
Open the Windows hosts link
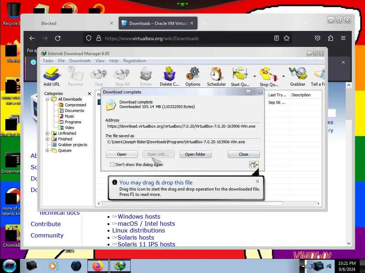tap(139, 216)
